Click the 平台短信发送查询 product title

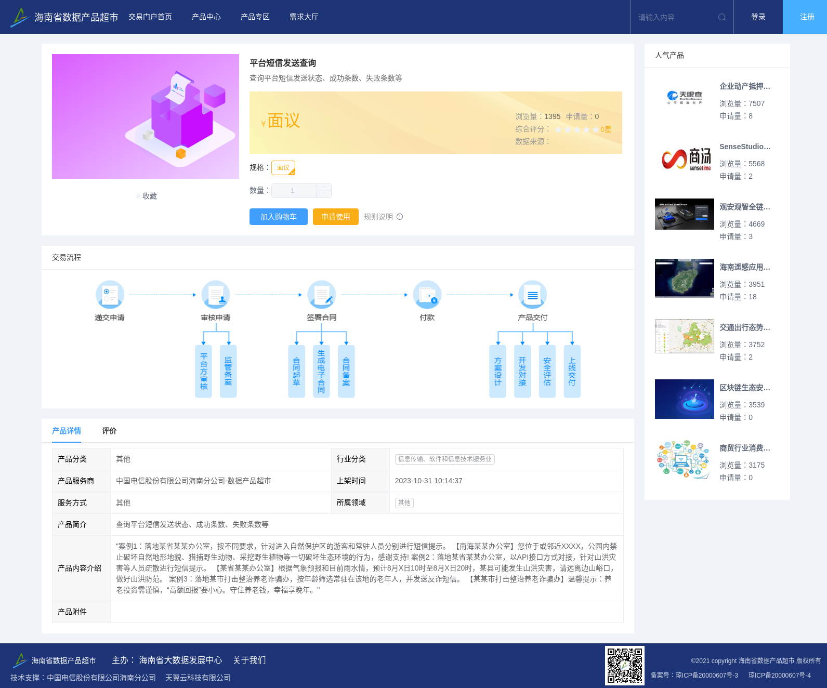[283, 63]
